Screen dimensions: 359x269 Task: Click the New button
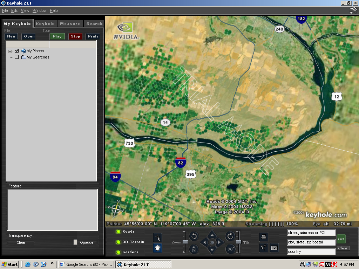pos(11,36)
